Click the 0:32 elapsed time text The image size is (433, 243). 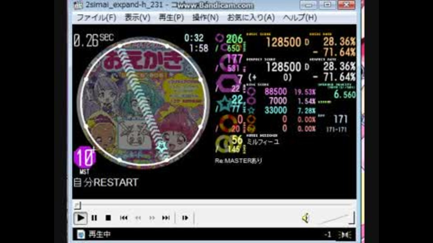pyautogui.click(x=194, y=38)
